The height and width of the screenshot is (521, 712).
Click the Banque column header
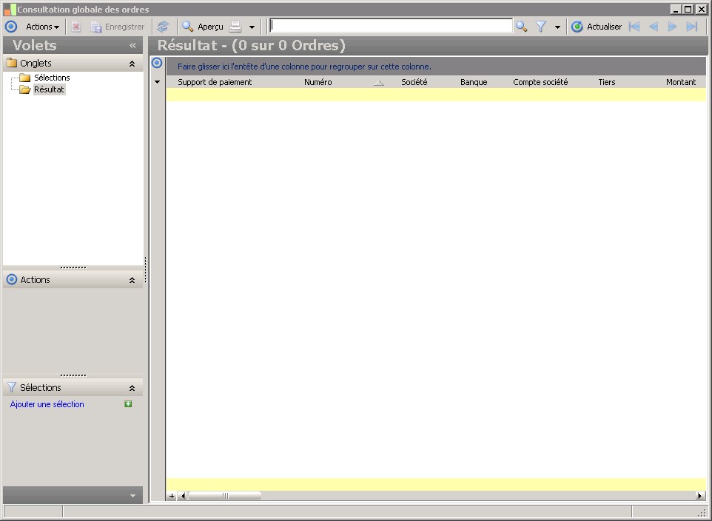point(474,82)
